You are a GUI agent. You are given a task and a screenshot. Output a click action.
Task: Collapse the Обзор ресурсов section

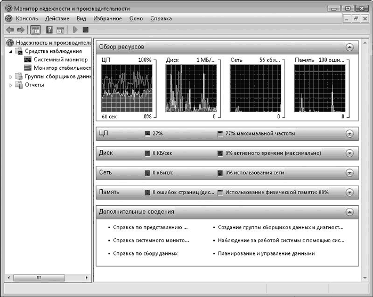coord(350,47)
